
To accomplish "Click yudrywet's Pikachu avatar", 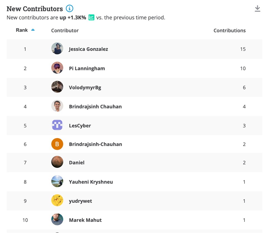I will (x=57, y=200).
